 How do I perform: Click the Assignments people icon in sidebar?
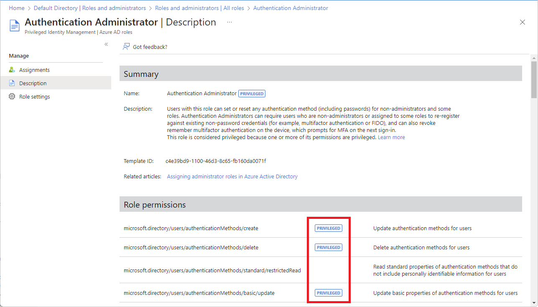[x=12, y=70]
